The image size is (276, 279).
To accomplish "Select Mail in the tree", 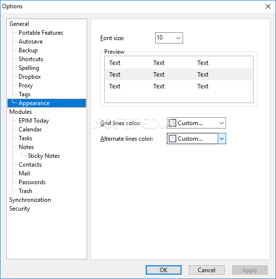I will coord(24,173).
